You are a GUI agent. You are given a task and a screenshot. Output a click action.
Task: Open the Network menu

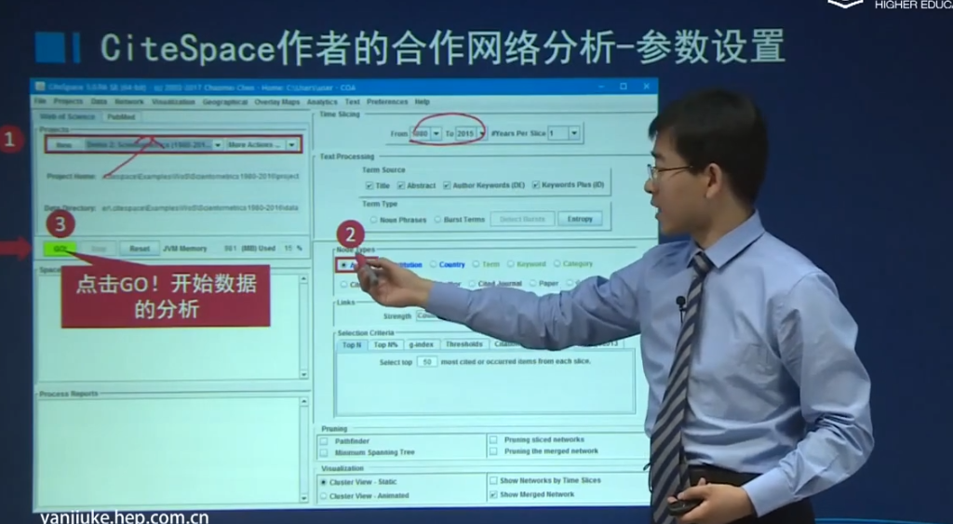[x=129, y=101]
